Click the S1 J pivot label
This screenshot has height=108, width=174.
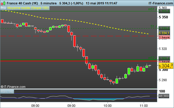coord(154,27)
